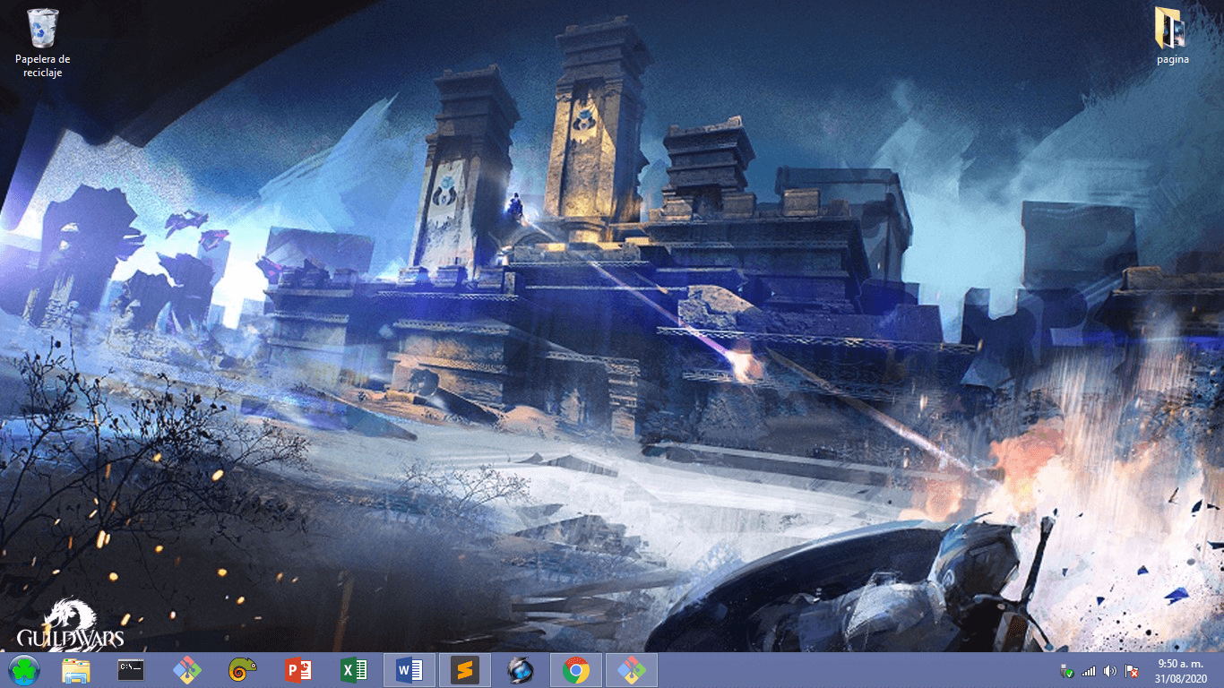
Task: Open the clover Start button
Action: [24, 670]
